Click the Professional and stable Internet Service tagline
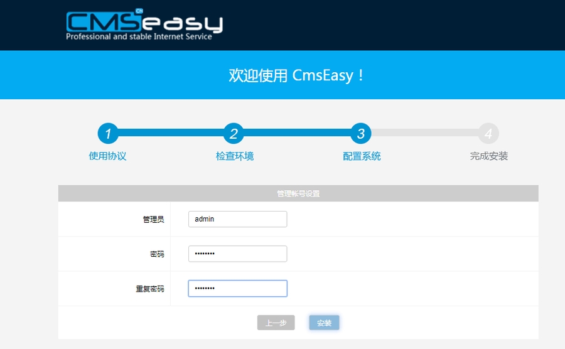 click(139, 37)
